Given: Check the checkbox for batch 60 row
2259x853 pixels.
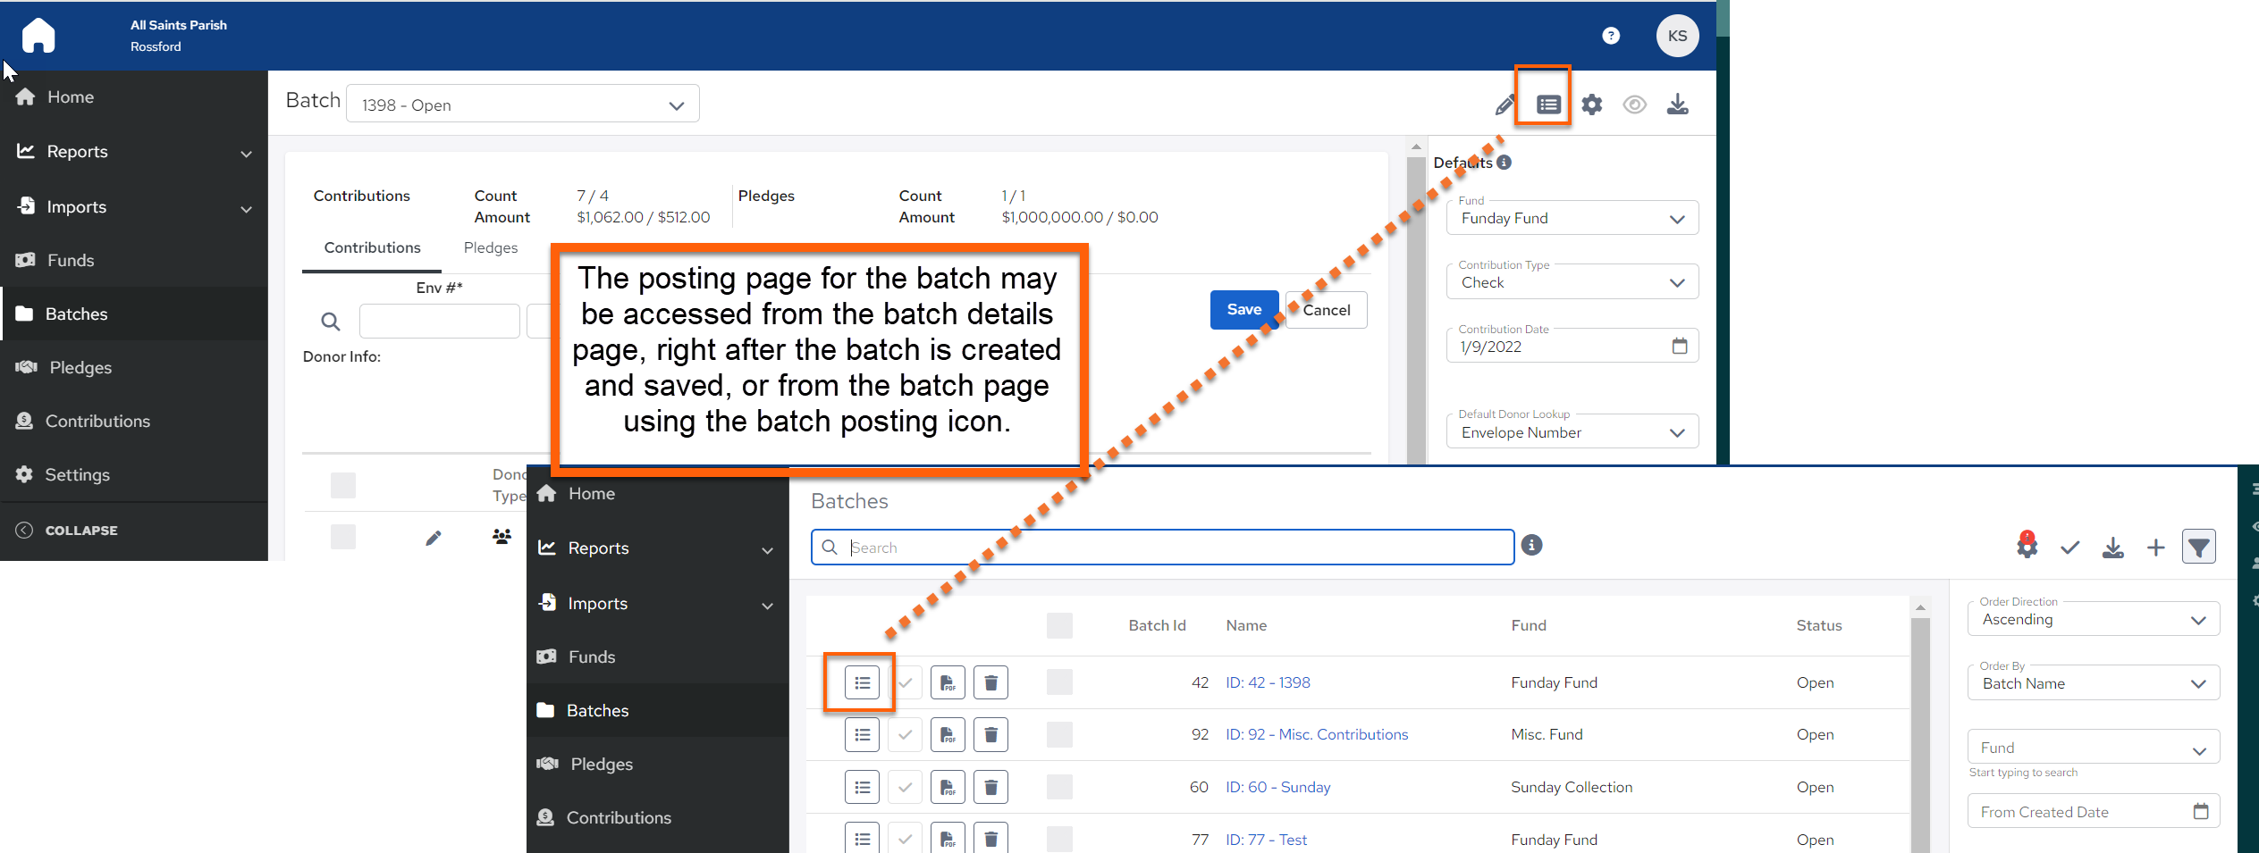Looking at the screenshot, I should [x=1059, y=787].
